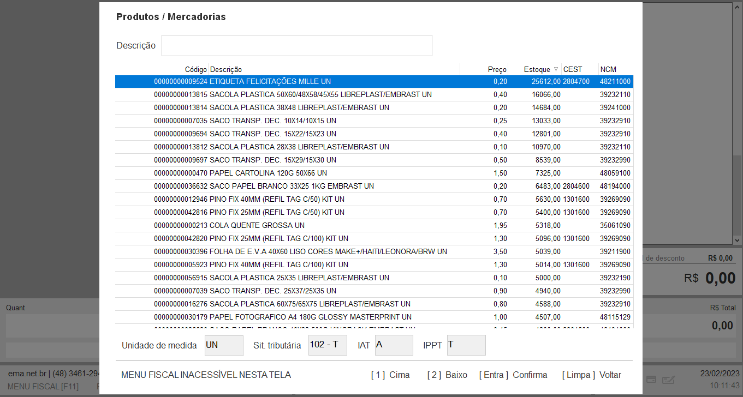Click NCM value 39241000
The width and height of the screenshot is (743, 397).
[x=615, y=107]
